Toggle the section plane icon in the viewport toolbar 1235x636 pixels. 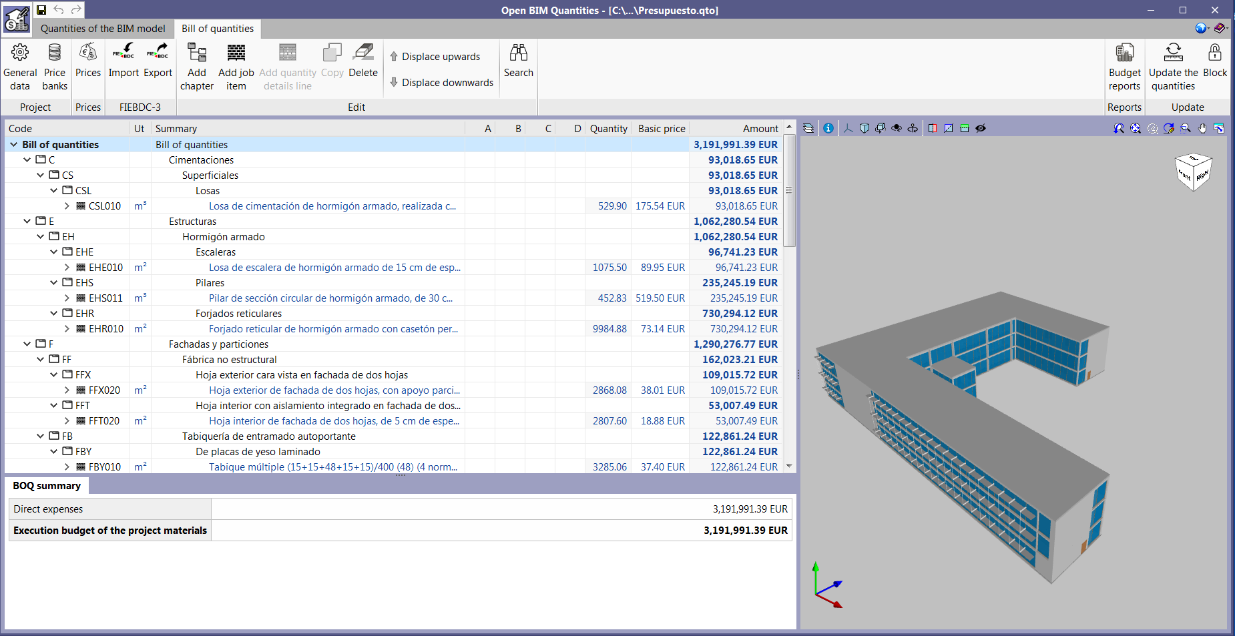point(932,128)
